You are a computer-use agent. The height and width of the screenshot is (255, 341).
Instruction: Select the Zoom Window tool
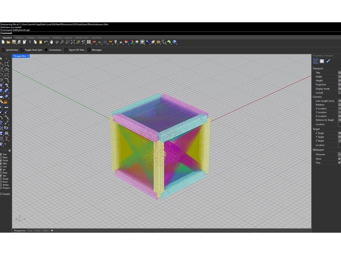pos(68,42)
